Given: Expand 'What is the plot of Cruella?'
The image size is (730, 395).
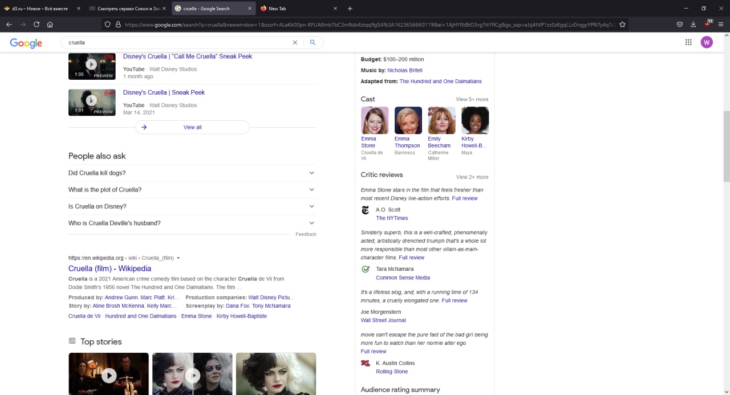Looking at the screenshot, I should [192, 189].
